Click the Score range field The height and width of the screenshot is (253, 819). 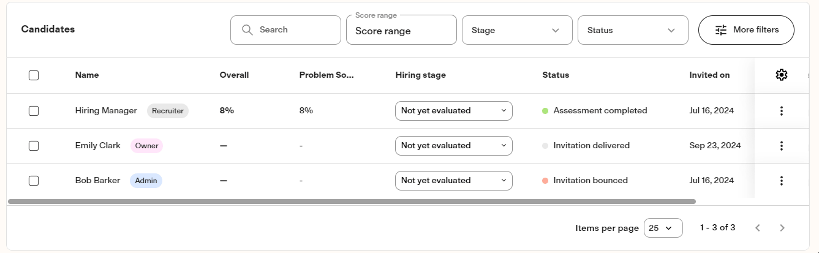pyautogui.click(x=401, y=30)
